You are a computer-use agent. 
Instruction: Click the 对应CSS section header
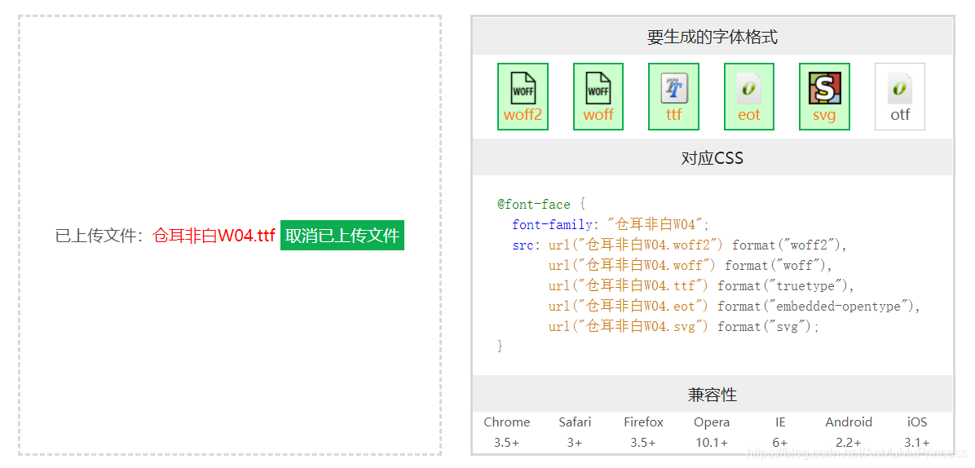(712, 158)
